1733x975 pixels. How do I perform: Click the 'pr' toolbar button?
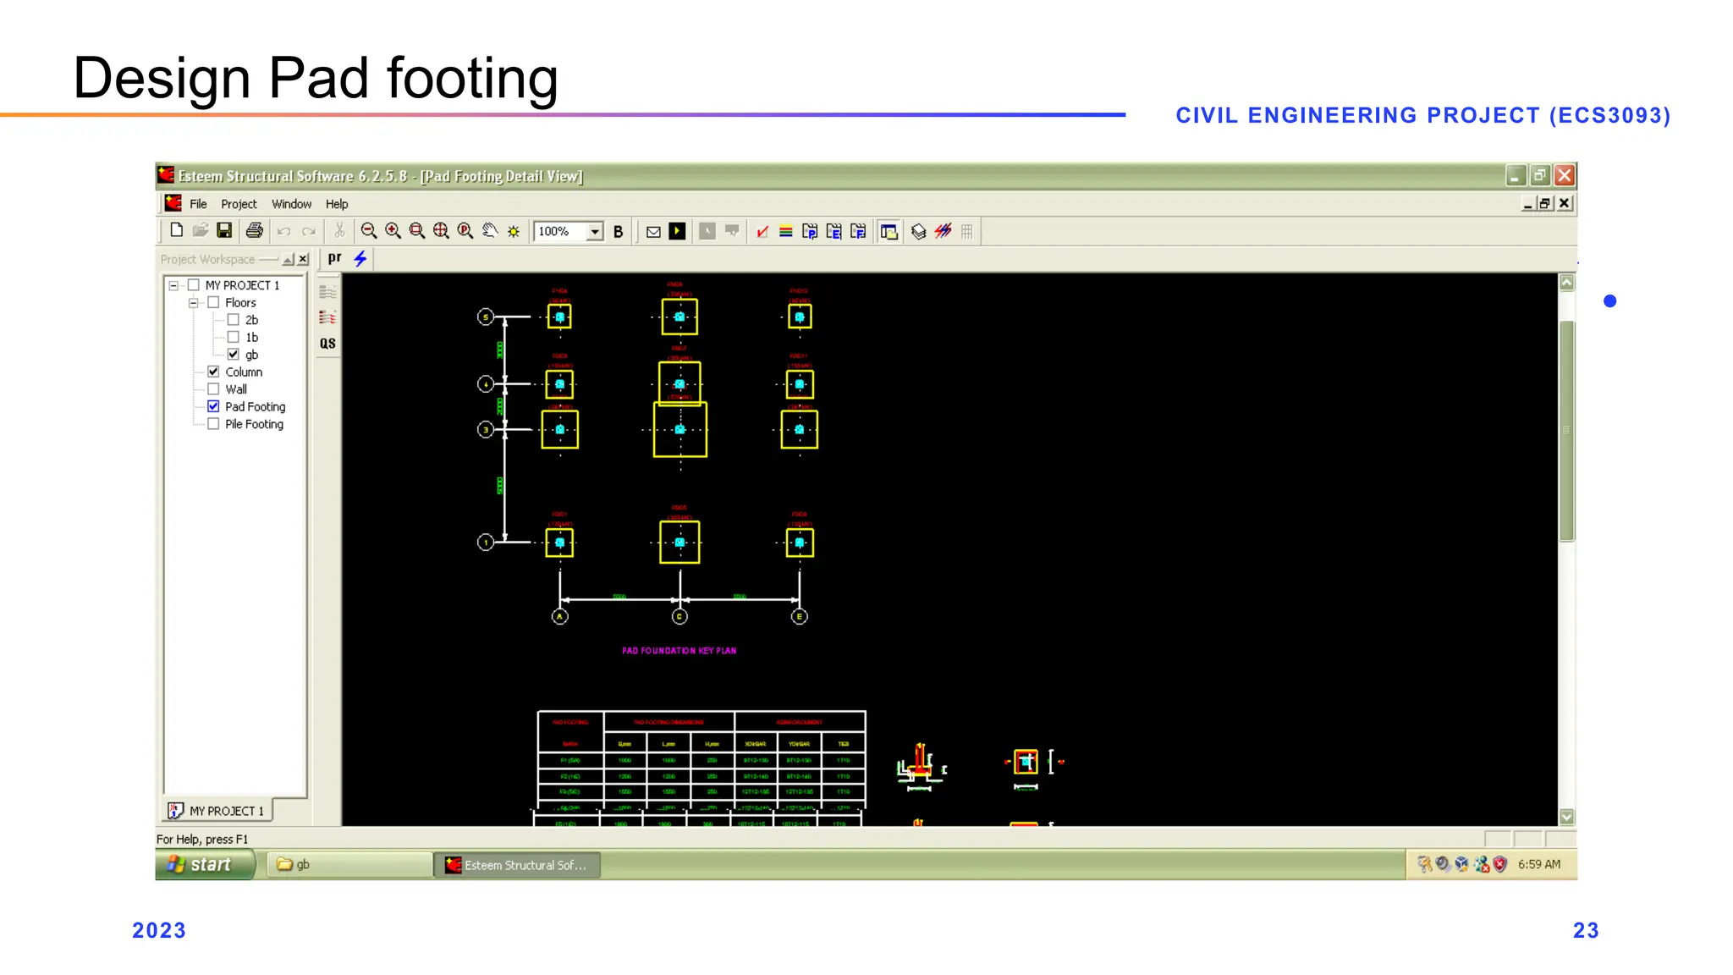(335, 258)
